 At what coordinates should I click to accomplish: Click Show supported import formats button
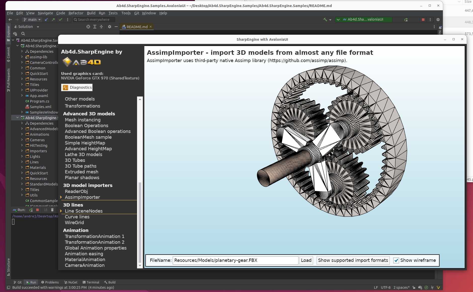coord(353,260)
